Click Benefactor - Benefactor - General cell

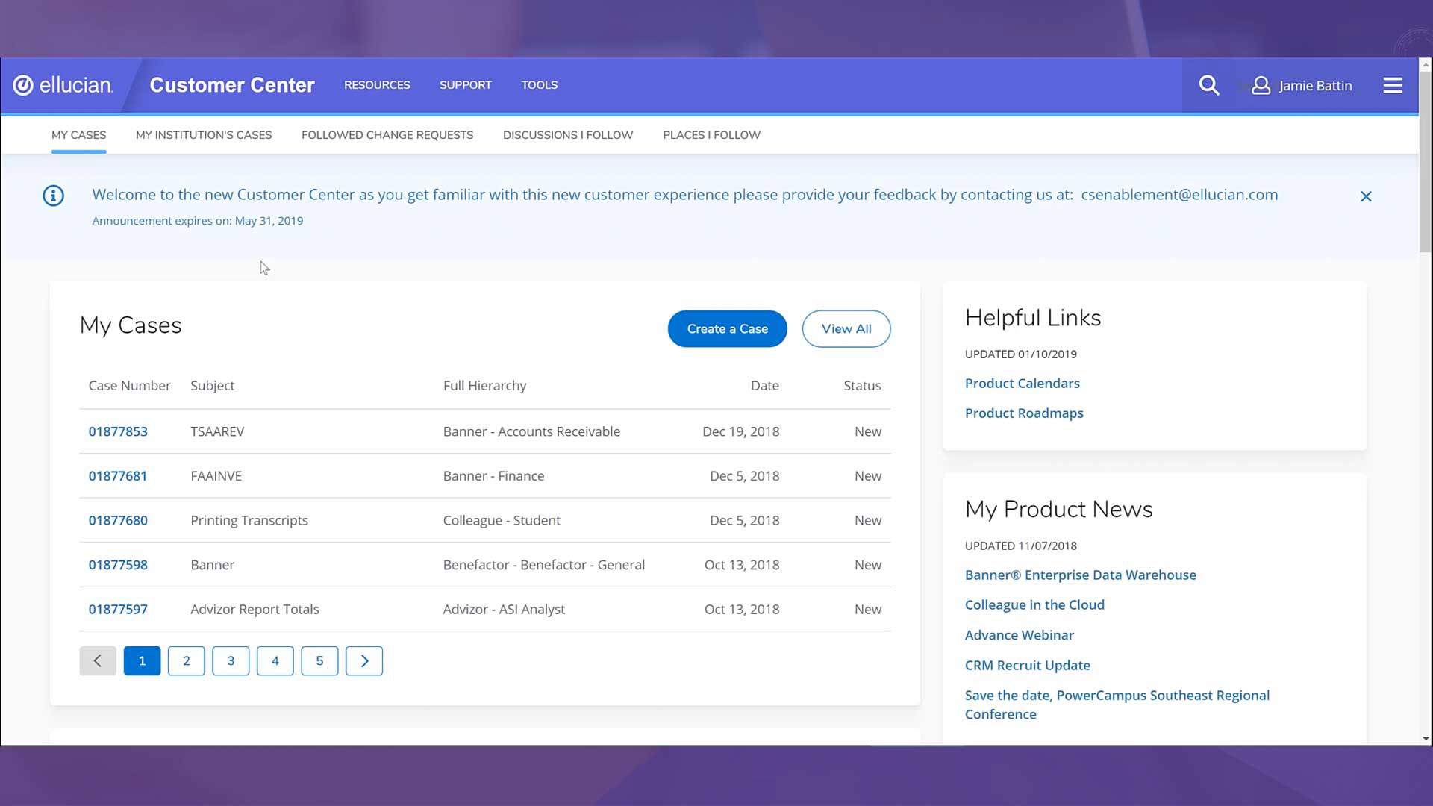pos(543,565)
